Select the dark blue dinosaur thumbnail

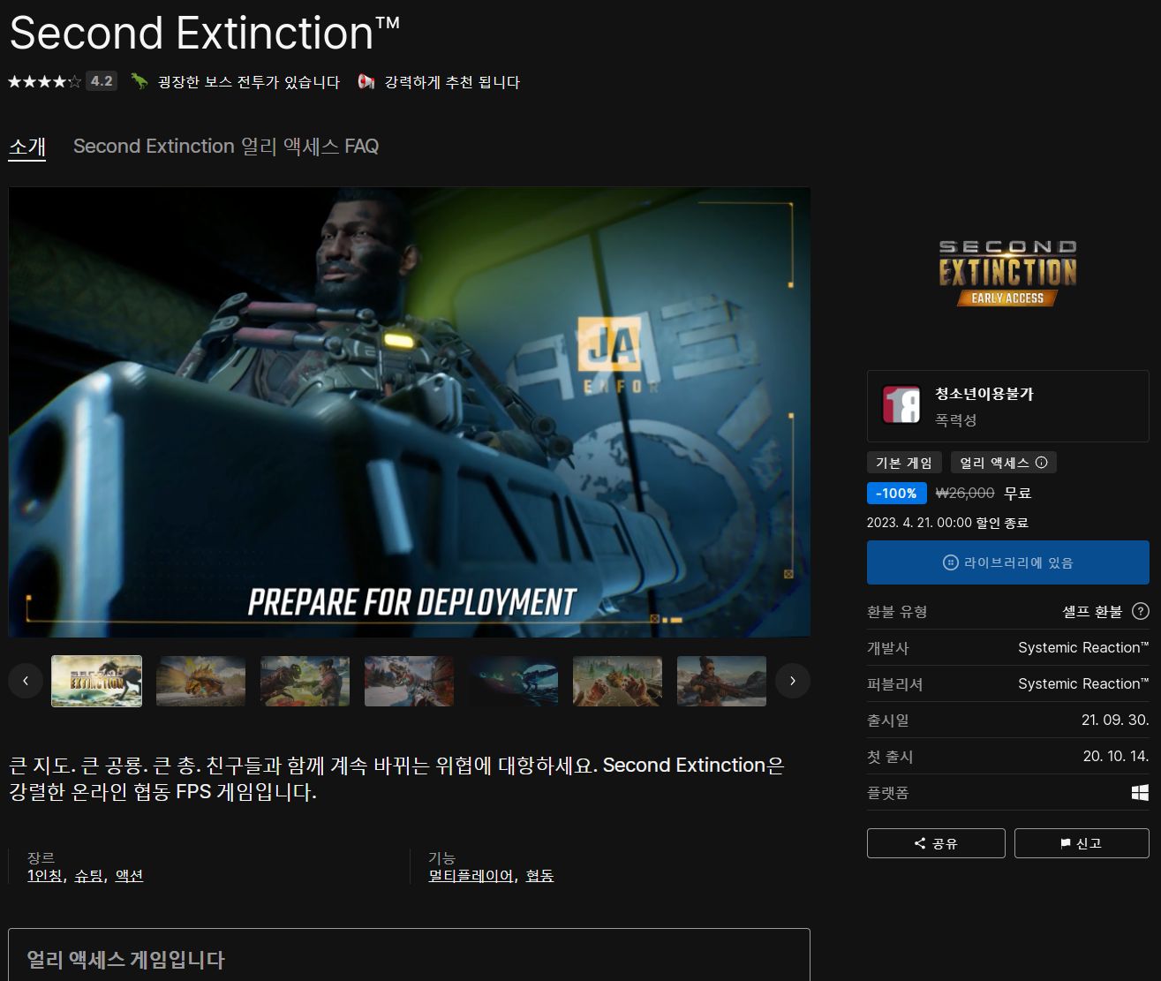tap(514, 681)
